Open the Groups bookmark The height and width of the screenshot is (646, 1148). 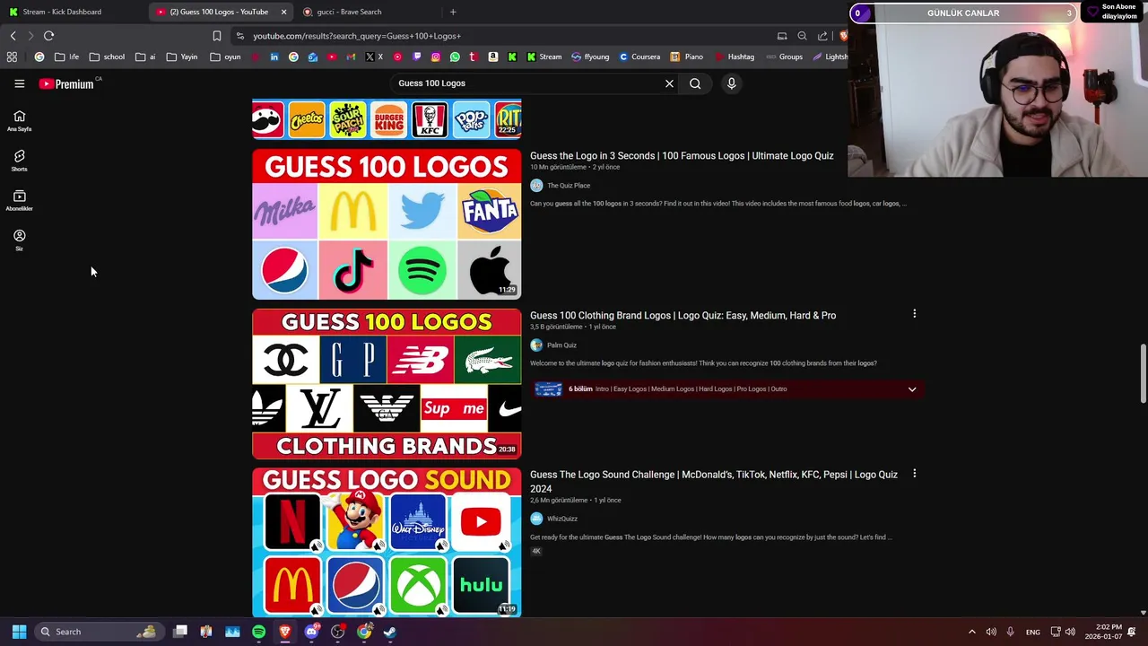pos(784,57)
